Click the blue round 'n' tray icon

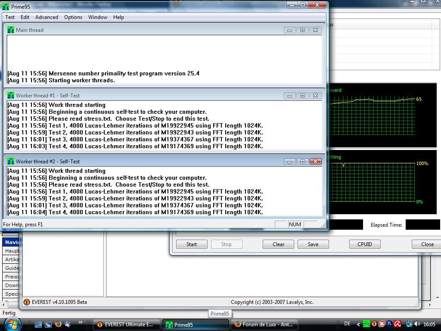click(x=389, y=324)
